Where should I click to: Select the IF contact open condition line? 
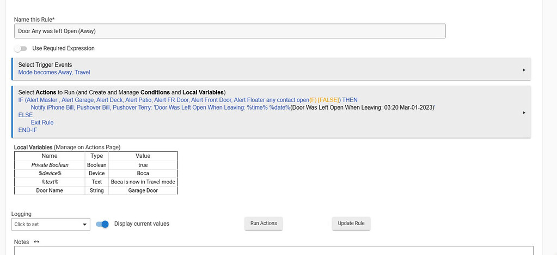point(187,100)
